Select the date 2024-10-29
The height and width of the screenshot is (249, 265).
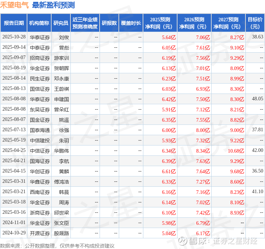(14, 233)
